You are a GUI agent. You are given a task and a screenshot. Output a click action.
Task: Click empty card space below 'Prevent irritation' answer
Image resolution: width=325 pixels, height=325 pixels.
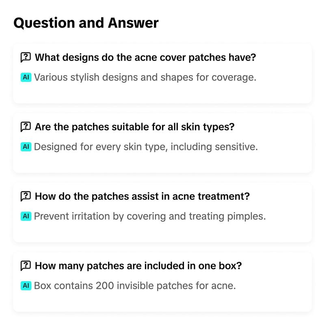click(x=162, y=232)
